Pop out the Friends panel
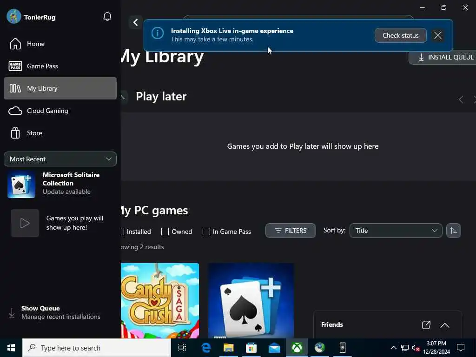Viewport: 476px width, 357px height. (426, 325)
